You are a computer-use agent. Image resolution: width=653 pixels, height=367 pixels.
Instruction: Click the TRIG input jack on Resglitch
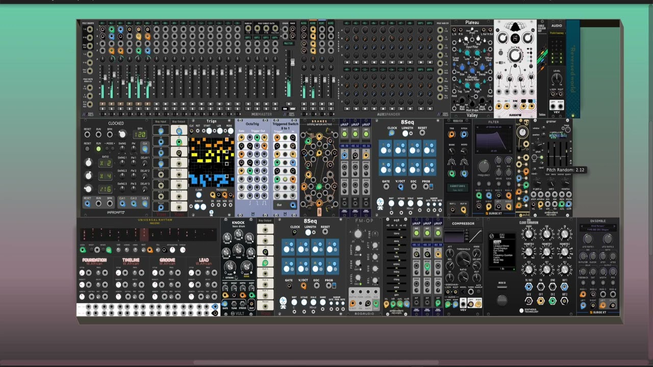pos(451,134)
